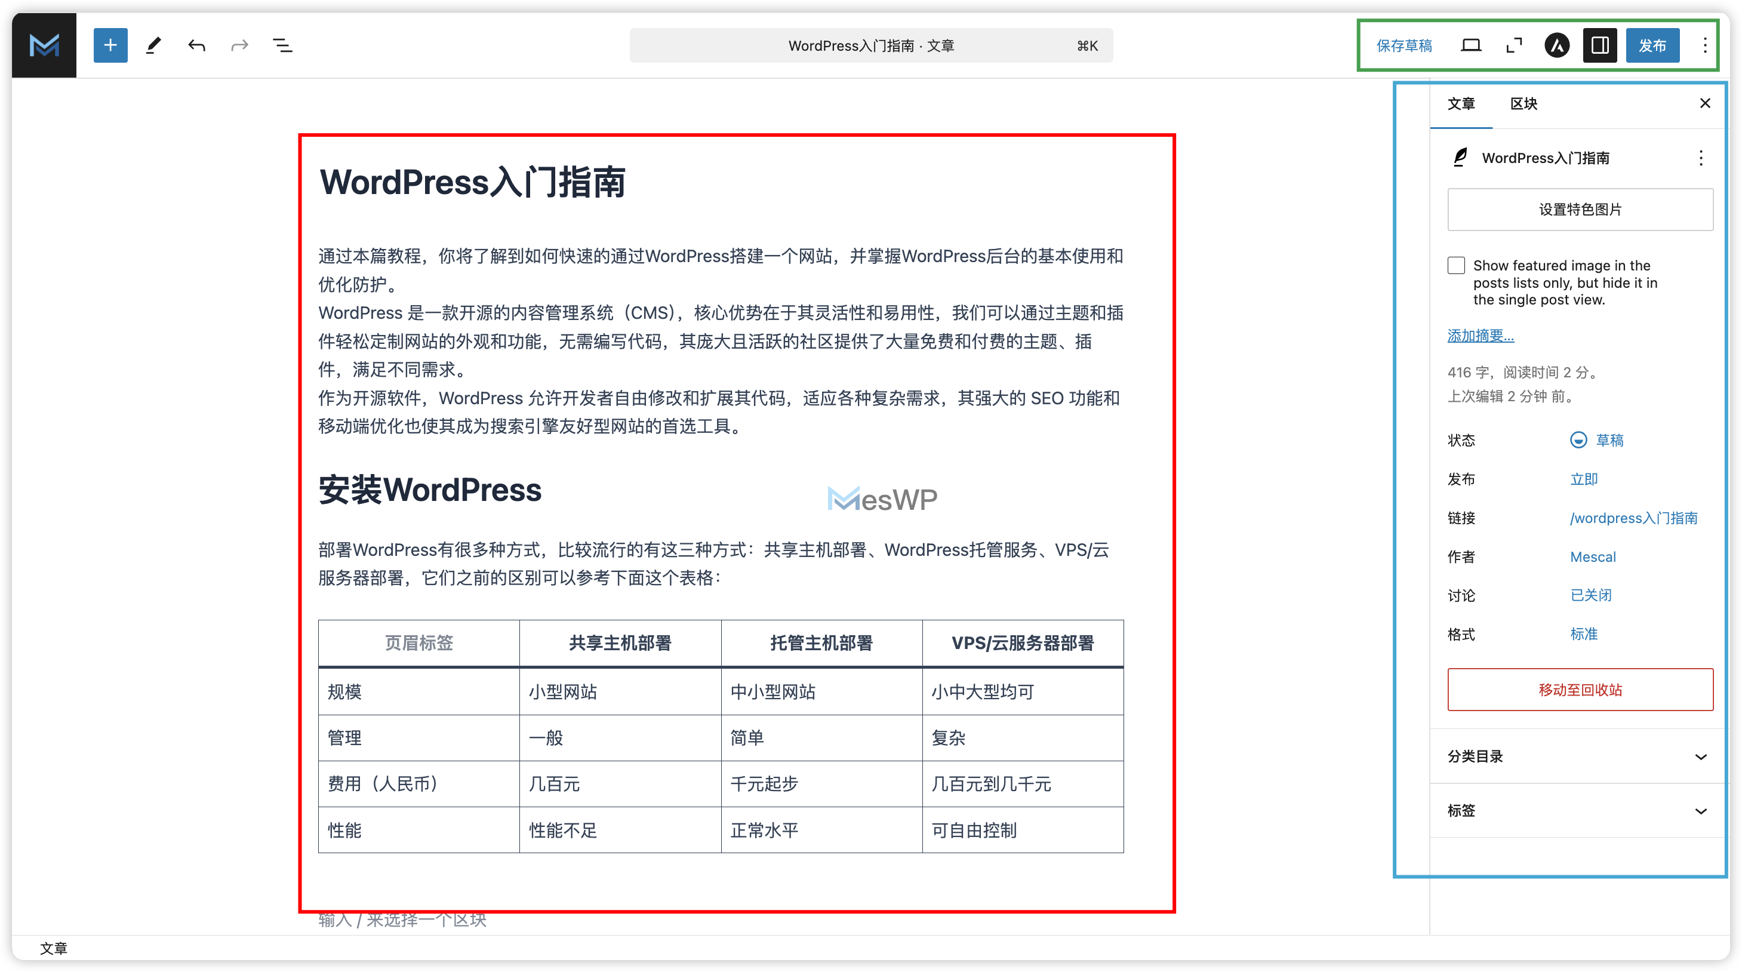Toggle fullscreen expand icon
This screenshot has height=972, width=1742.
[1514, 45]
